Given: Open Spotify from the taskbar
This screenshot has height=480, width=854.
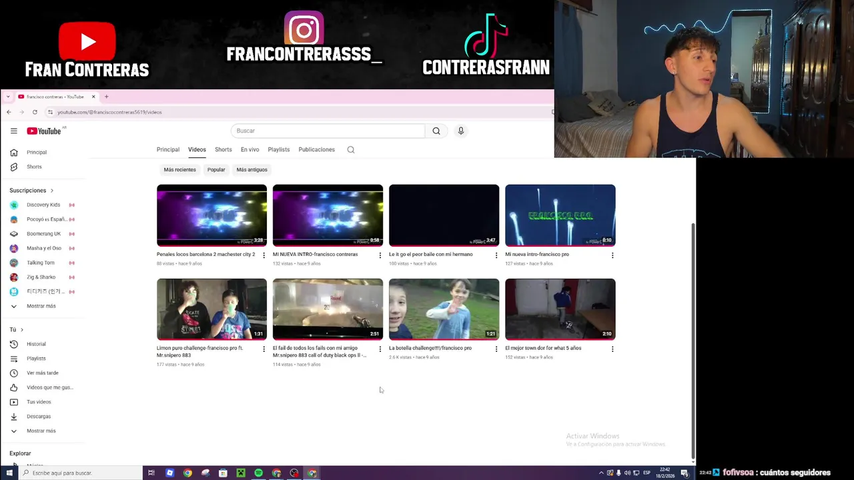Looking at the screenshot, I should point(258,473).
